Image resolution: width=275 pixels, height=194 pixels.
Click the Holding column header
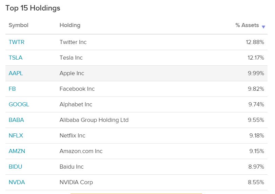coord(70,25)
